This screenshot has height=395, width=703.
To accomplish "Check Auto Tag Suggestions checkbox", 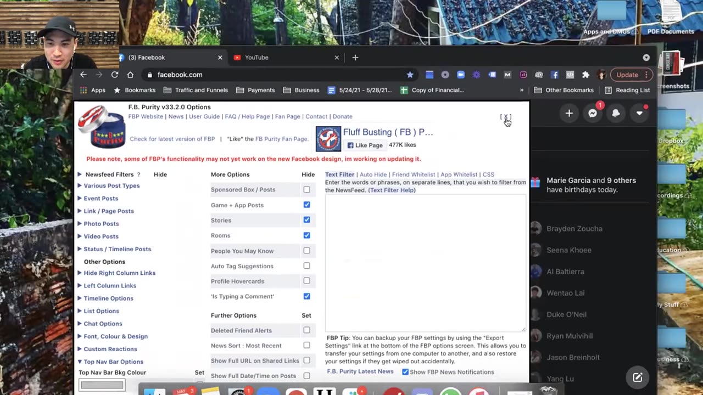I will (306, 266).
